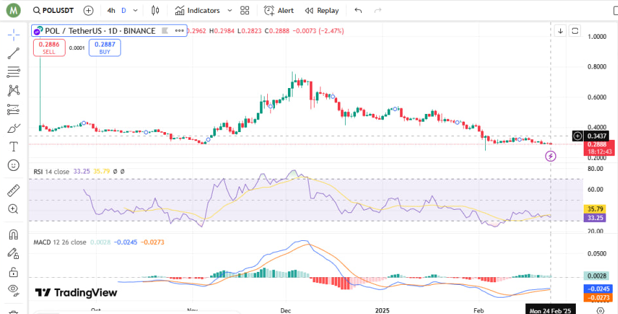Toggle lock all drawings

[x=14, y=271]
